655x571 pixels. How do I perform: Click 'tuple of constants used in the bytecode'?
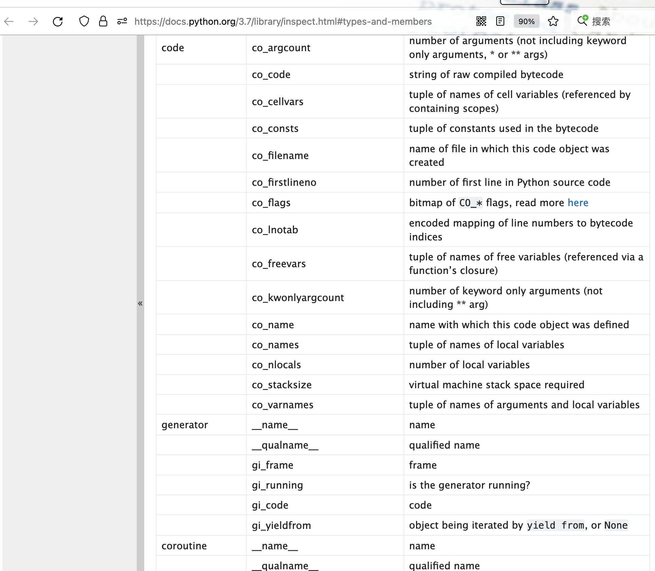point(504,129)
